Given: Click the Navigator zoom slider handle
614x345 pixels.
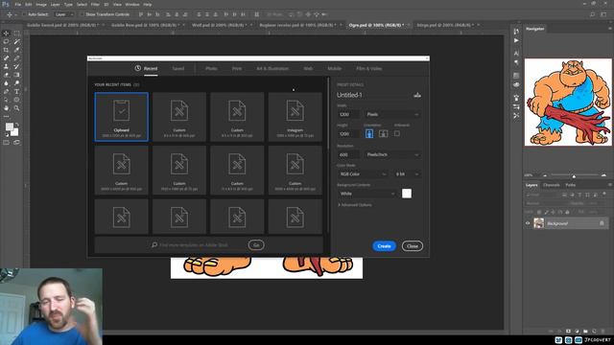Looking at the screenshot, I should 574,175.
